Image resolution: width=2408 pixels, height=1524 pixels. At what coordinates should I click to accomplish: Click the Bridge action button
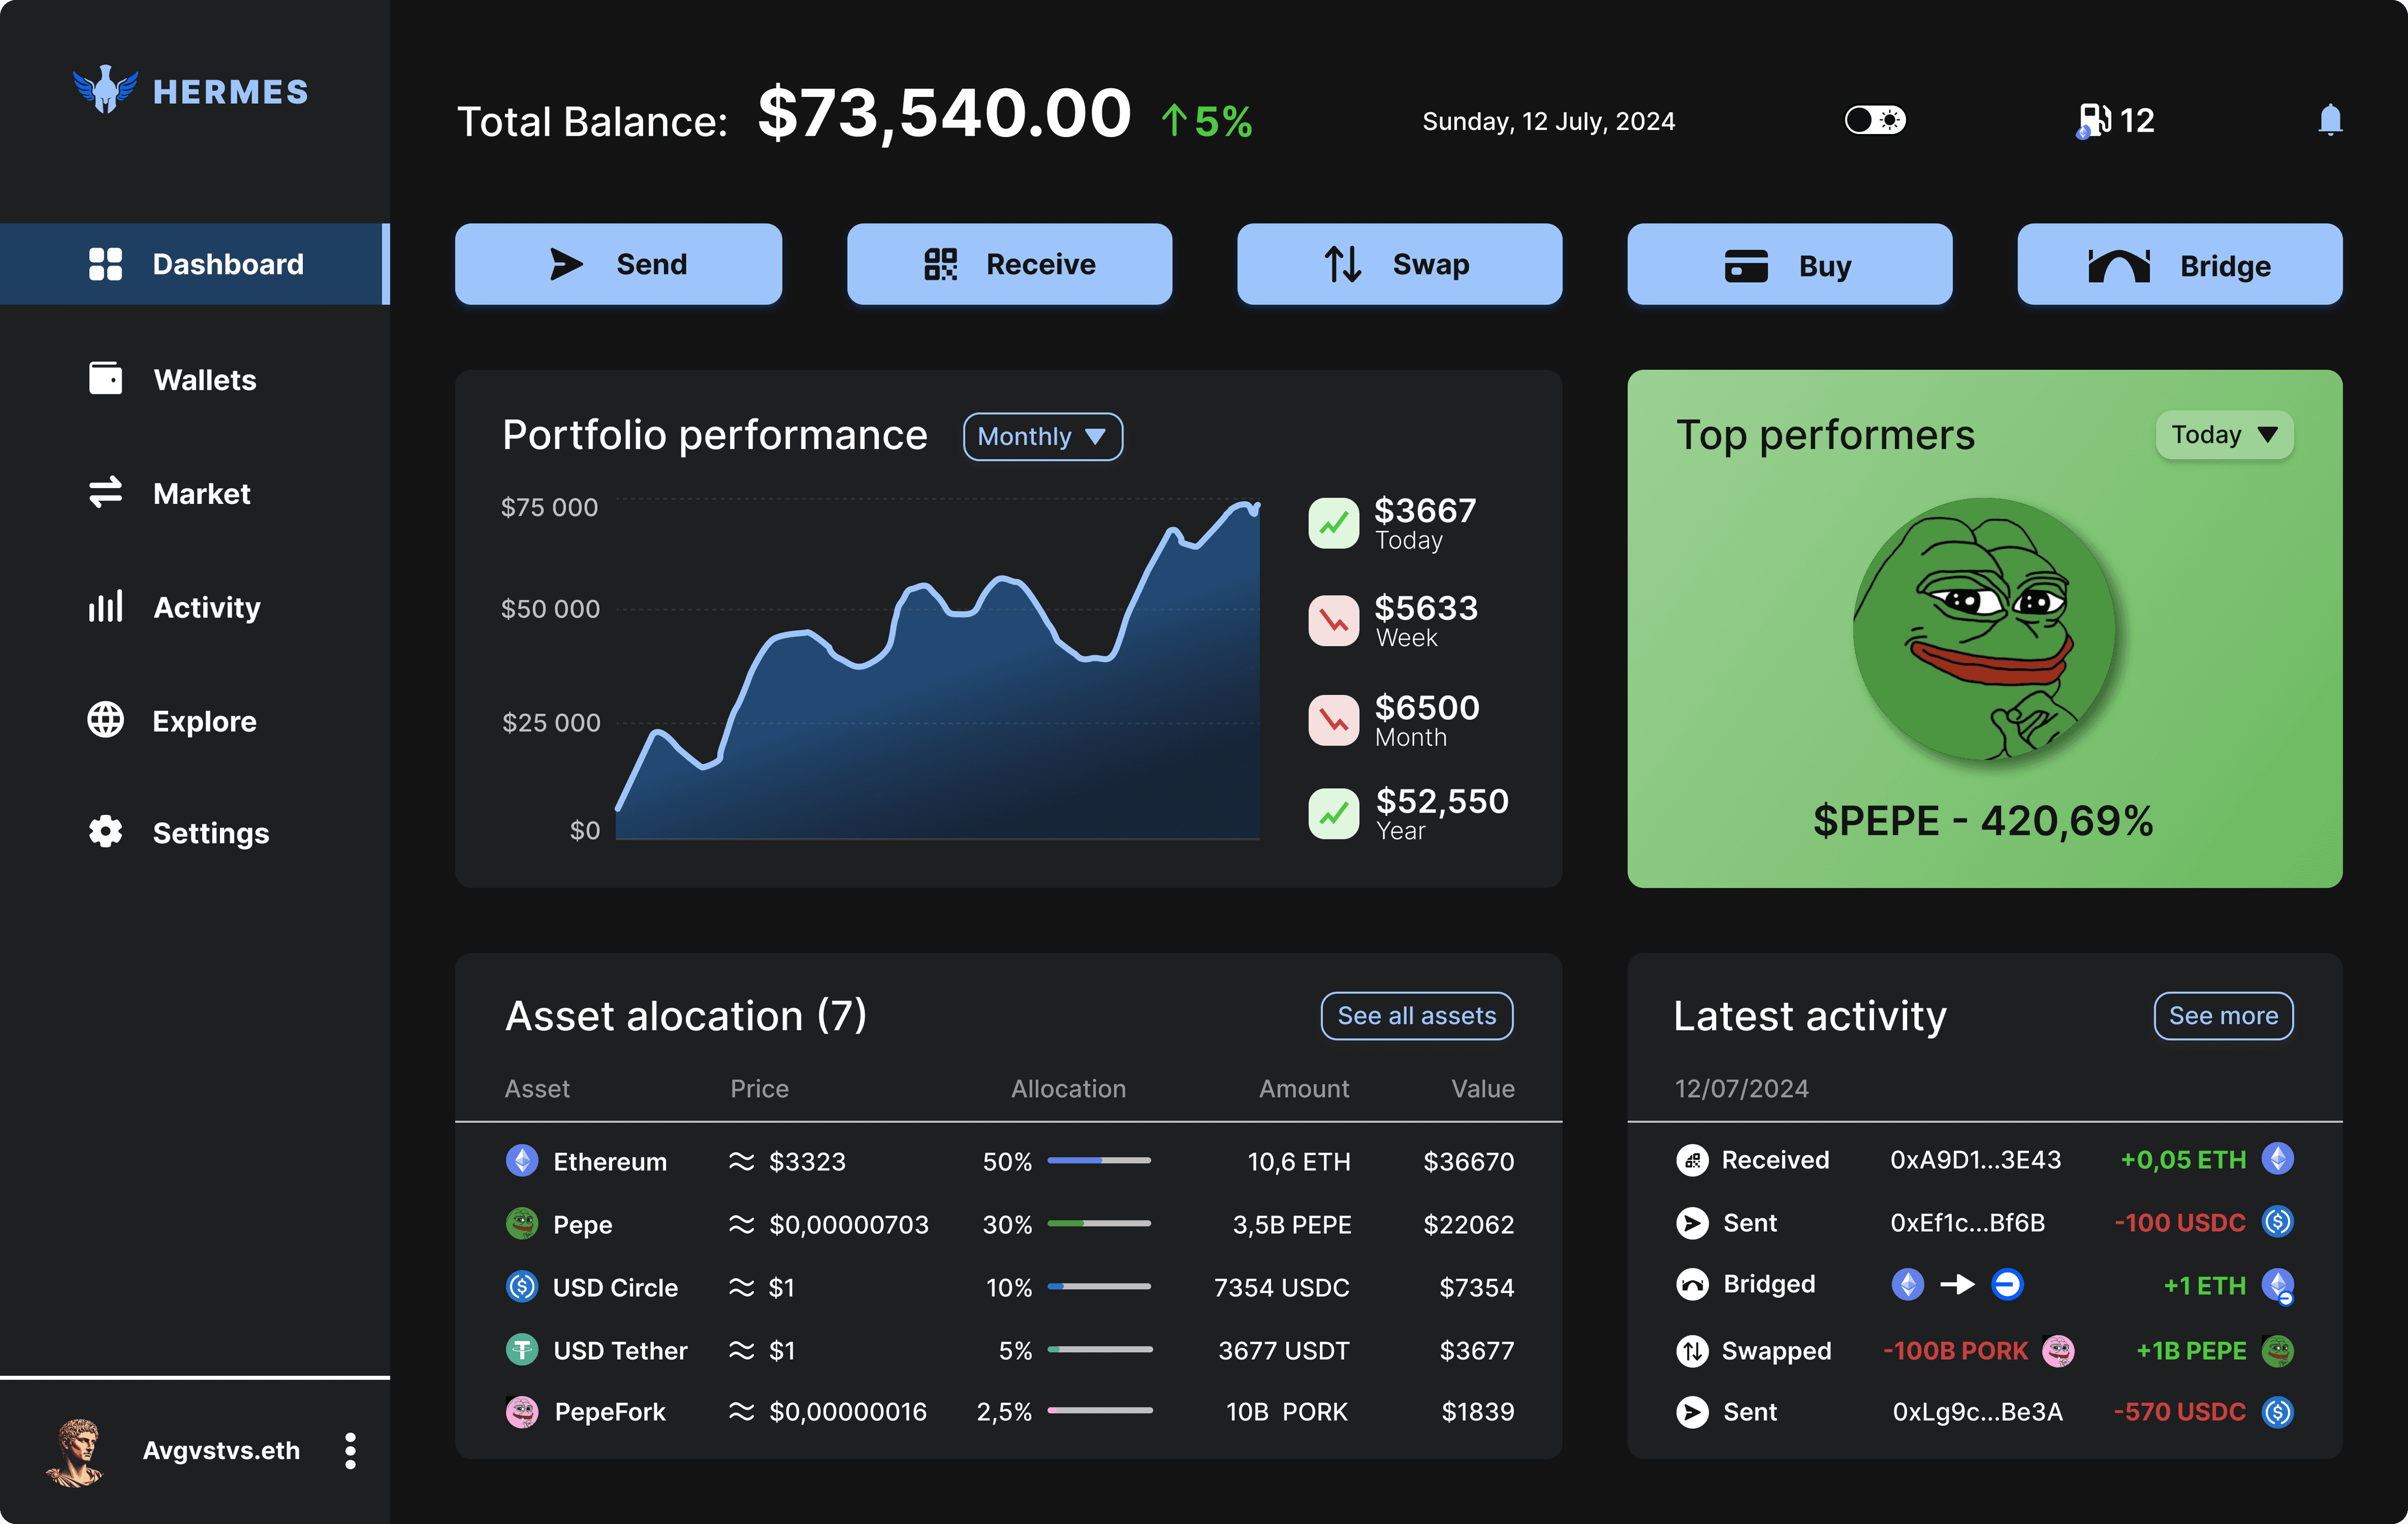point(2179,265)
